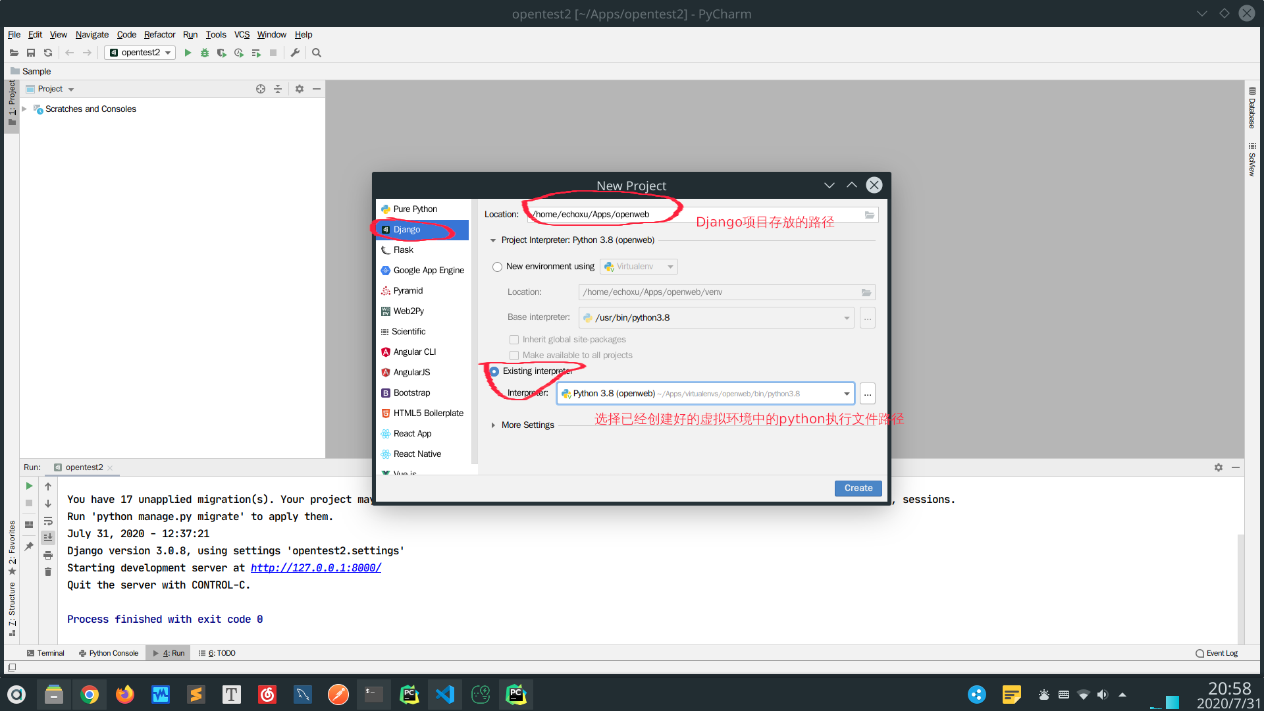The width and height of the screenshot is (1264, 711).
Task: Select Django project type
Action: (422, 230)
